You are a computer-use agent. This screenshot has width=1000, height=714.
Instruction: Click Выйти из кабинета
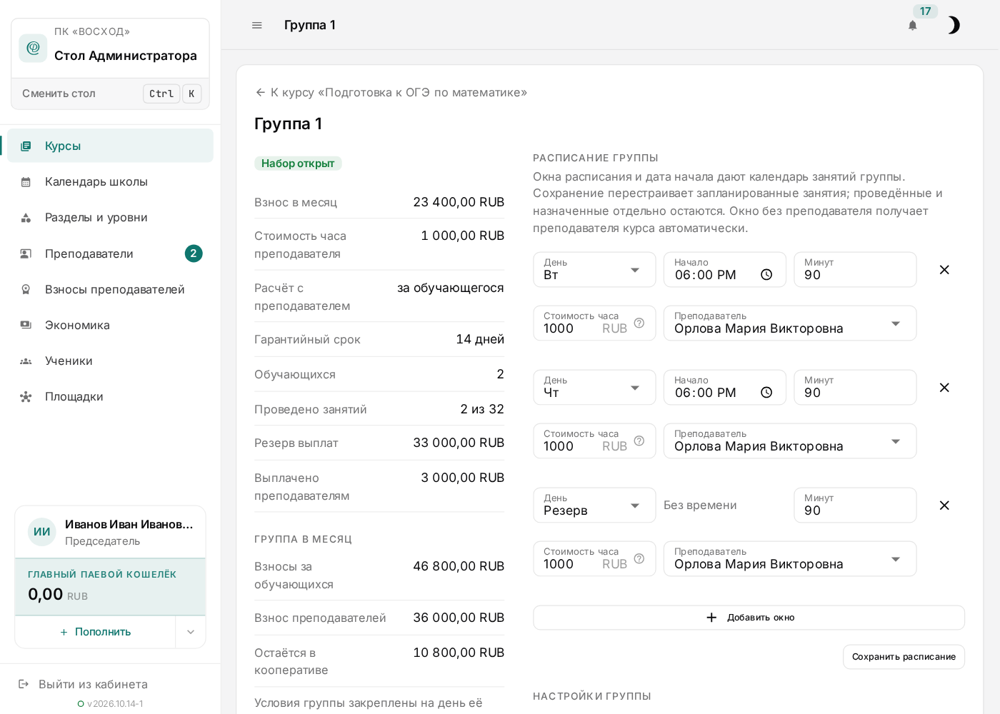93,684
